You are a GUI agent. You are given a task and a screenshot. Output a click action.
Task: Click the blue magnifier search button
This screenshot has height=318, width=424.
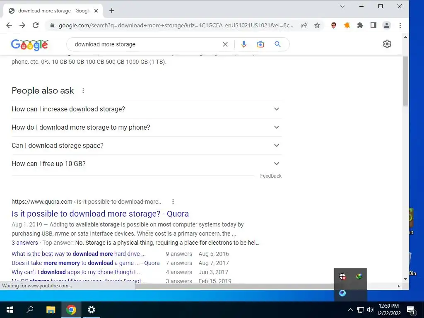click(x=277, y=44)
